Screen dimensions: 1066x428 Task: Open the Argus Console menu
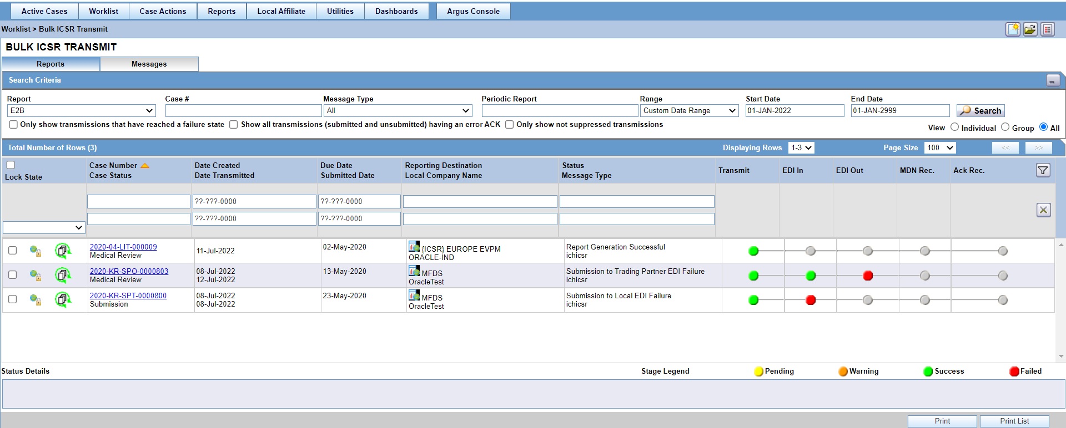pos(474,11)
